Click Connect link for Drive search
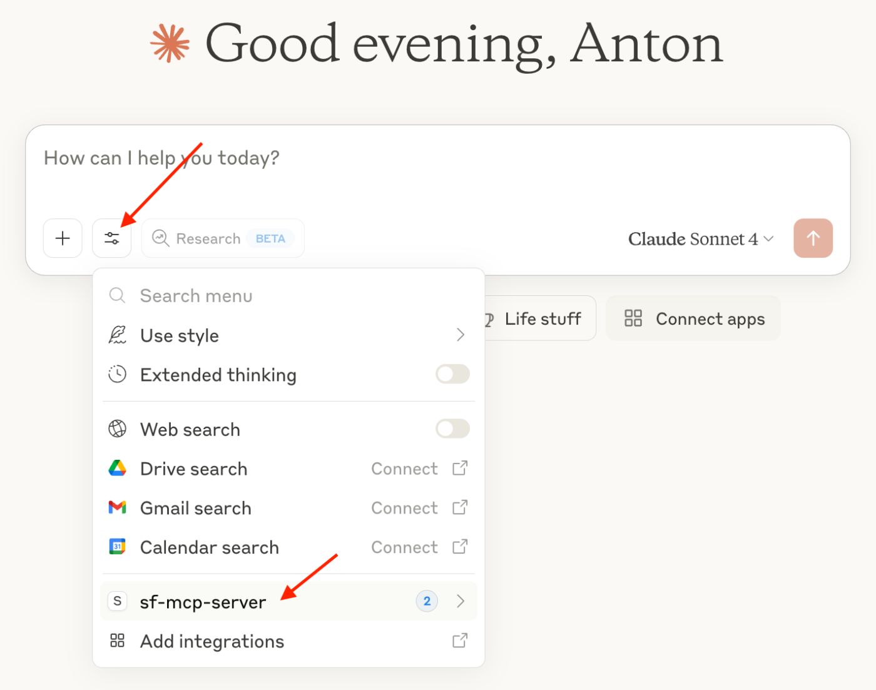 coord(404,469)
